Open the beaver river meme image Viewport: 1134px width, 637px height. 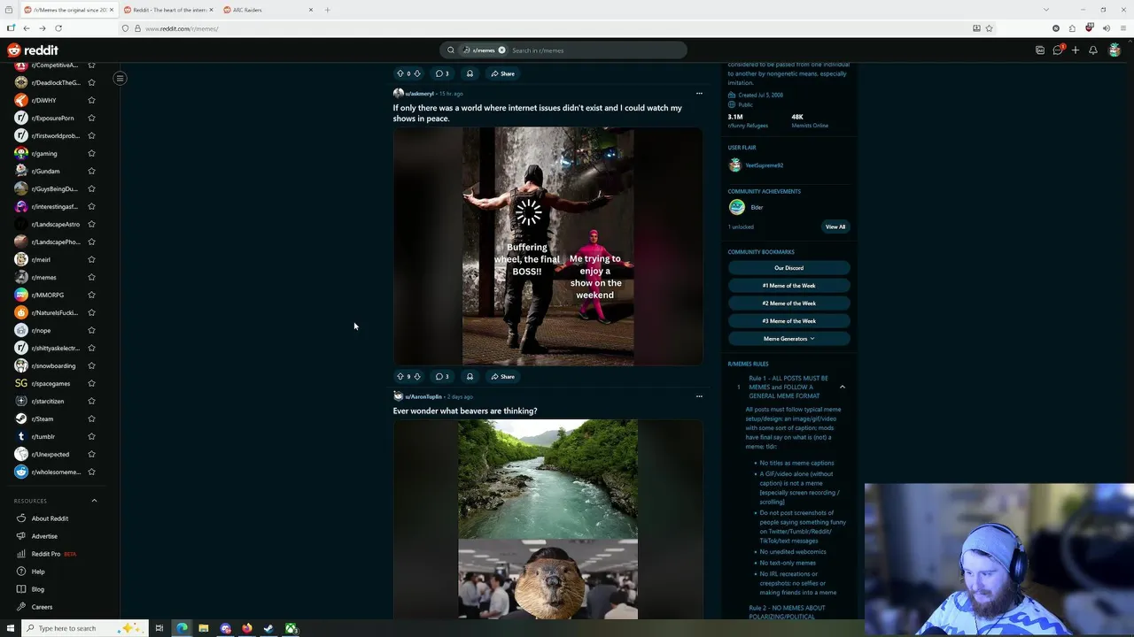point(548,519)
